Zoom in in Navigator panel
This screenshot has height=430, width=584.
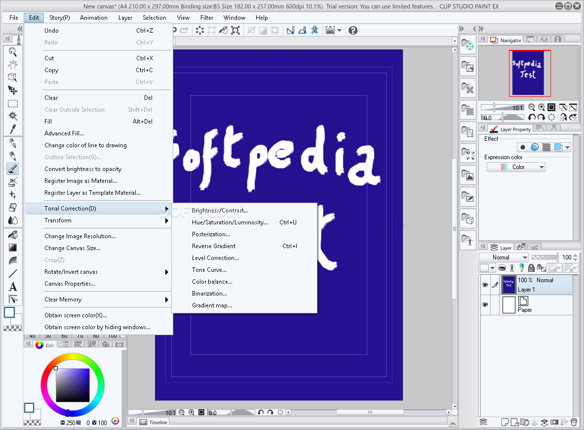click(541, 107)
